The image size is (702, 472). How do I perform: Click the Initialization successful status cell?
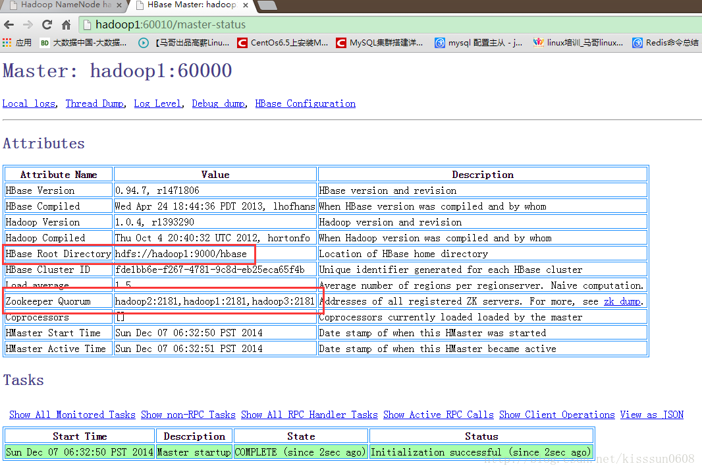(481, 452)
